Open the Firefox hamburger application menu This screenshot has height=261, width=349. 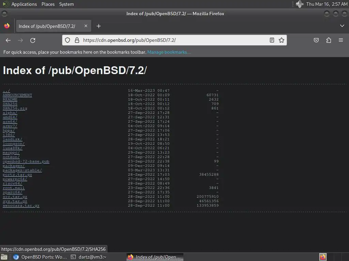tap(341, 40)
